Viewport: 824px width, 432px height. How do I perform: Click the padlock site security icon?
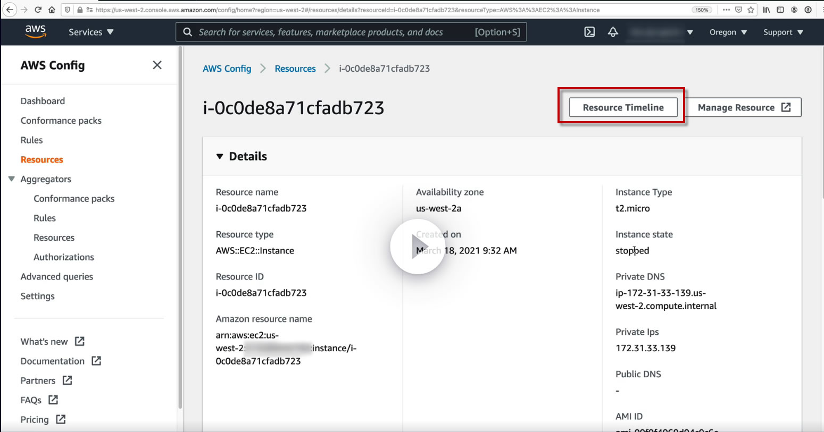(80, 10)
